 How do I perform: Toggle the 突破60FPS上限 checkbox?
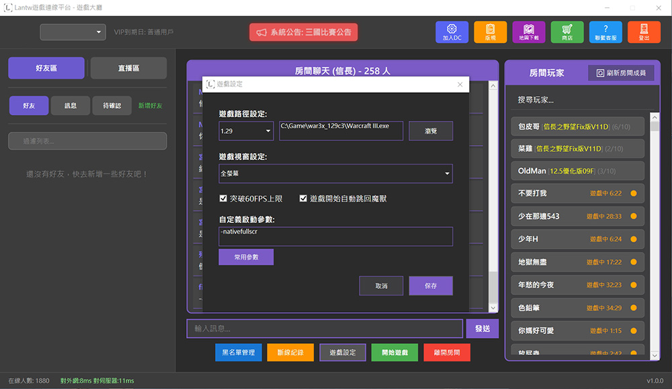[x=223, y=198]
